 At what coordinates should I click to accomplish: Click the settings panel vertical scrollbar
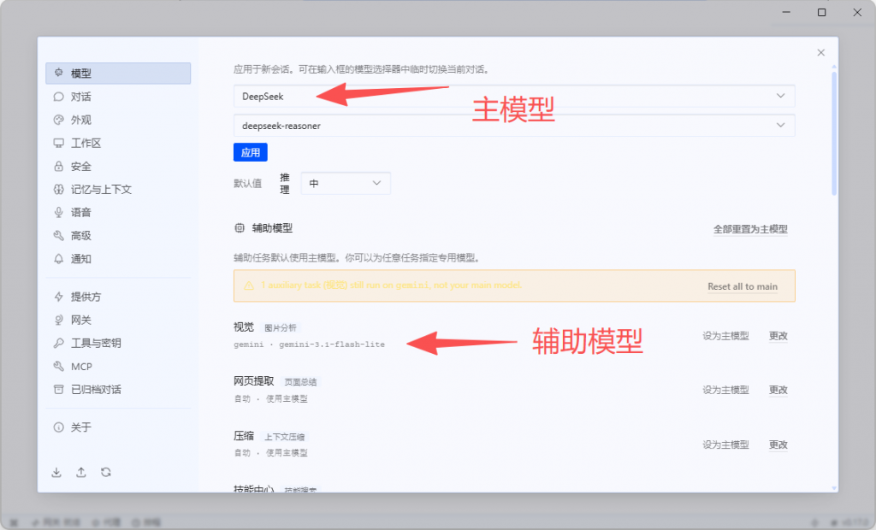(x=834, y=134)
